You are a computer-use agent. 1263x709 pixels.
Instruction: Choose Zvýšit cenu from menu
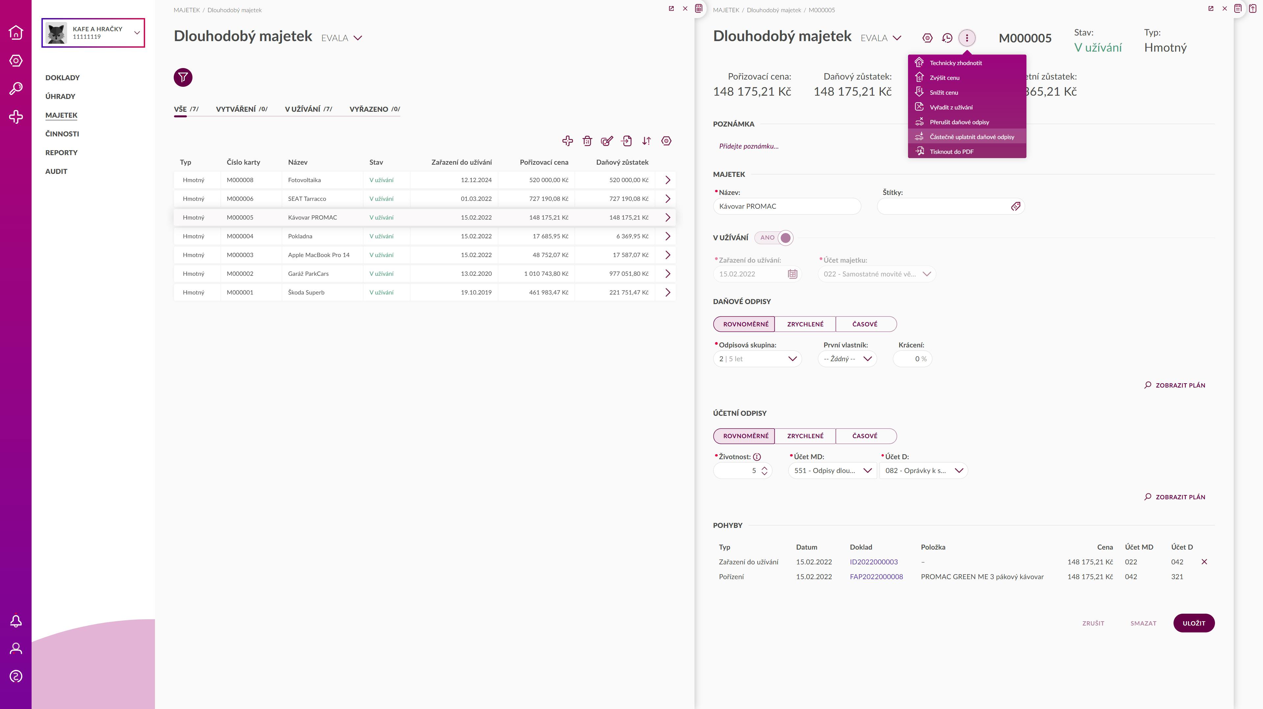point(967,78)
